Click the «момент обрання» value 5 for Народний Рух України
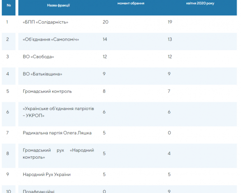241x193 pixels. 104,175
